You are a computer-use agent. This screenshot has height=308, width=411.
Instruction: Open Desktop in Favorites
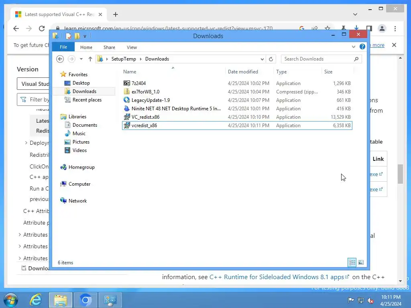[81, 83]
